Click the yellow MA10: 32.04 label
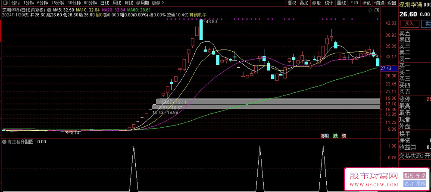Image resolution: width=431 pixels, height=192 pixels. coord(87,10)
